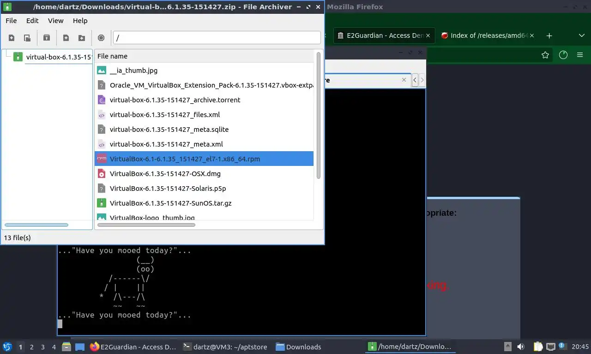591x354 pixels.
Task: Switch to virtual desktop 3
Action: click(x=43, y=347)
